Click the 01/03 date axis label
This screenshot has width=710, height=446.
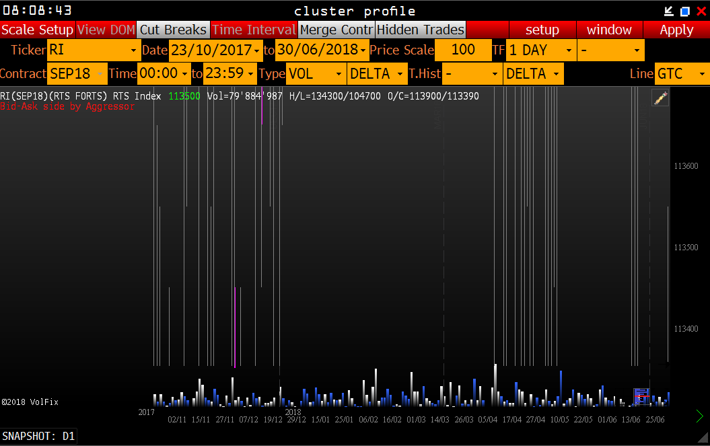[x=416, y=420]
